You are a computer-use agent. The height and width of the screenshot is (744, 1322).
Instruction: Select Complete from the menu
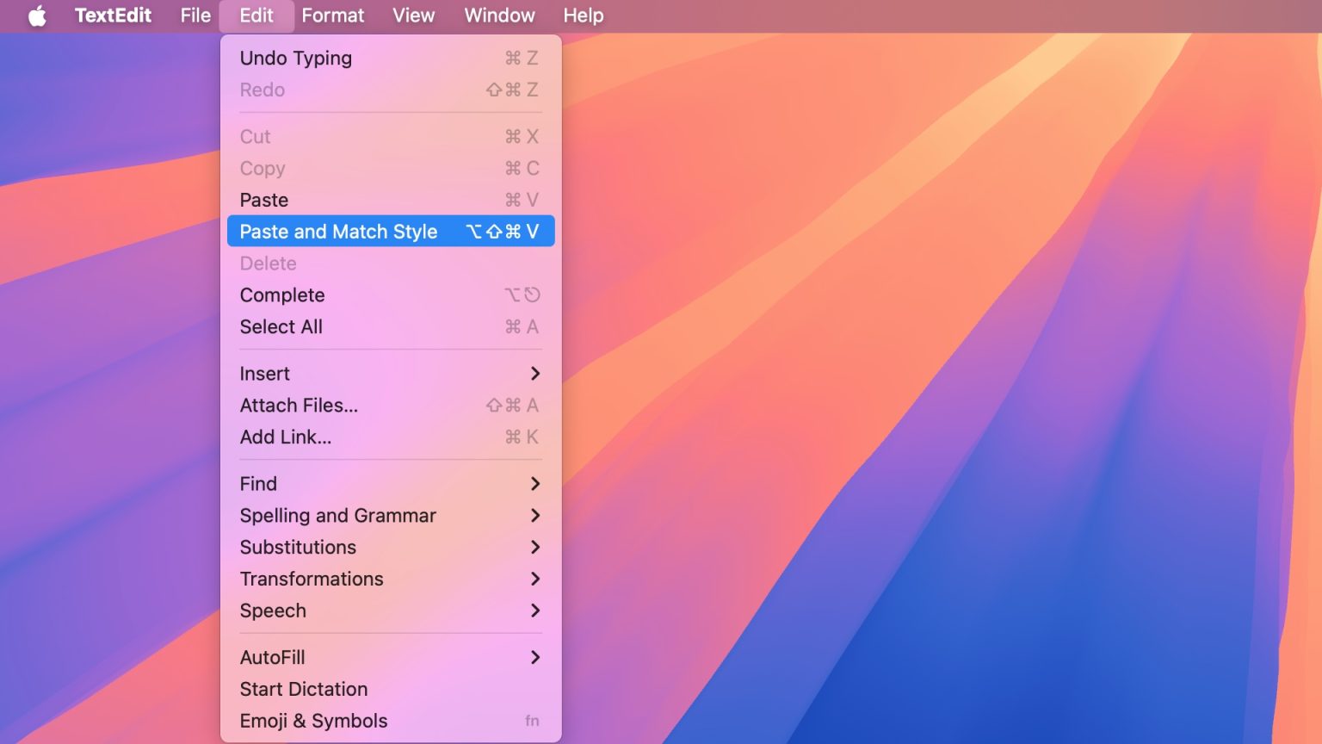pos(281,294)
